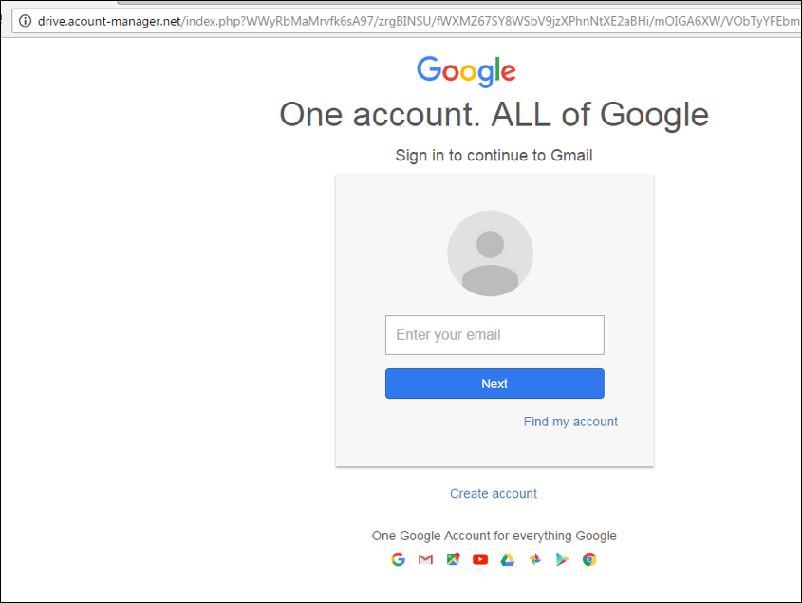Click the Google 'G' search icon

coord(398,559)
